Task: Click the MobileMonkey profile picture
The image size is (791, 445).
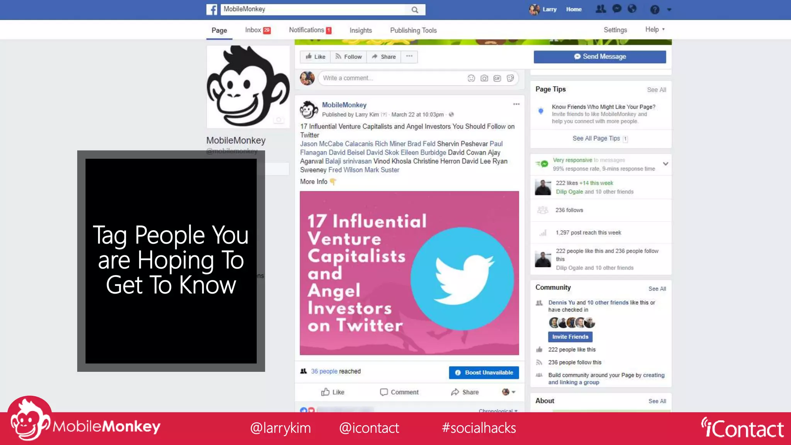Action: [248, 87]
